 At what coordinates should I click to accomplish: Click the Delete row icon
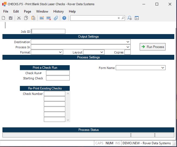[49, 18]
